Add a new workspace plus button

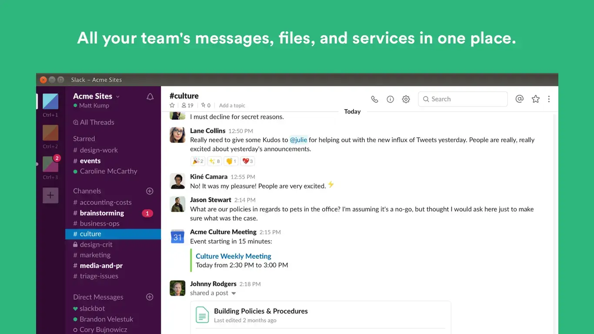tap(50, 195)
